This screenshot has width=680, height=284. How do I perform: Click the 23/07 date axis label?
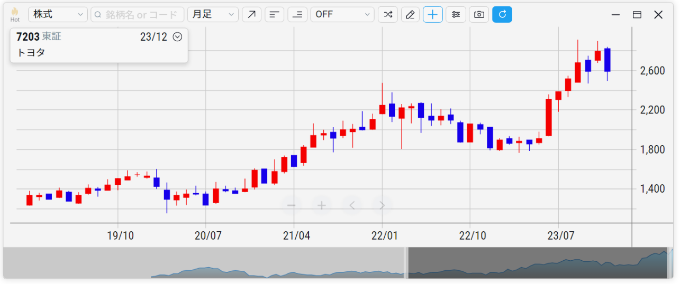tap(561, 235)
